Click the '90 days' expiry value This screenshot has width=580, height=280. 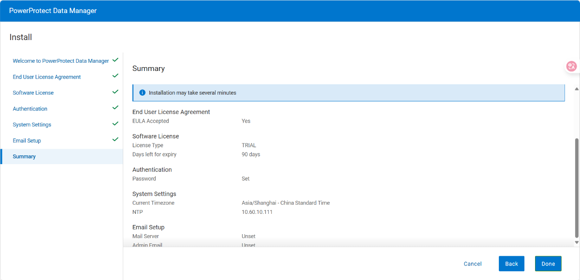[251, 154]
